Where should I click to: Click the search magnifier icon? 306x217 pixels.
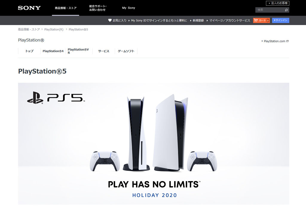pyautogui.click(x=286, y=10)
